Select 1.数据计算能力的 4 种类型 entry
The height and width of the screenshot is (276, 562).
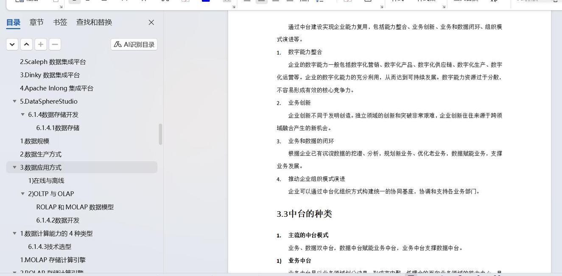click(56, 233)
